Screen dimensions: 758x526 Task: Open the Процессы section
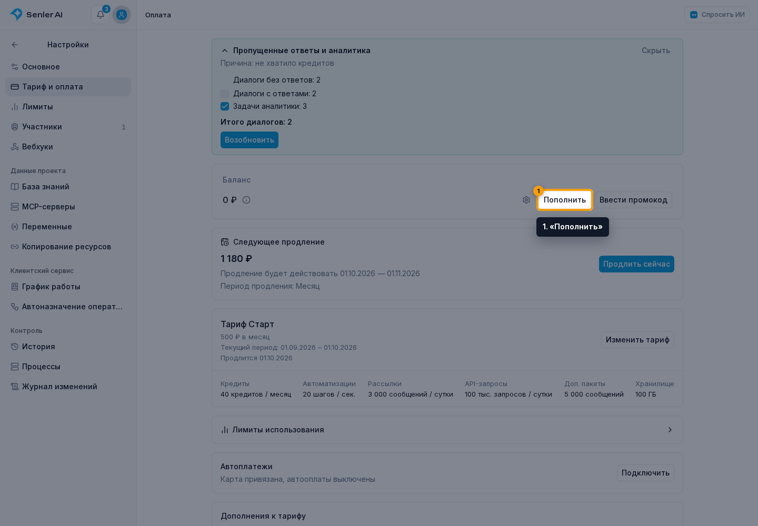point(68,367)
